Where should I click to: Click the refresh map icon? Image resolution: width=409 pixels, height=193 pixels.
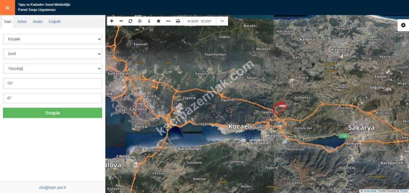130,21
